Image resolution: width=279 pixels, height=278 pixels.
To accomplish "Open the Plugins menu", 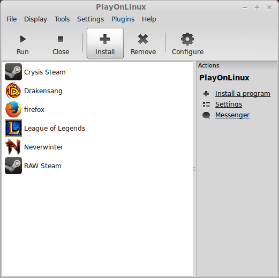I will click(x=123, y=19).
